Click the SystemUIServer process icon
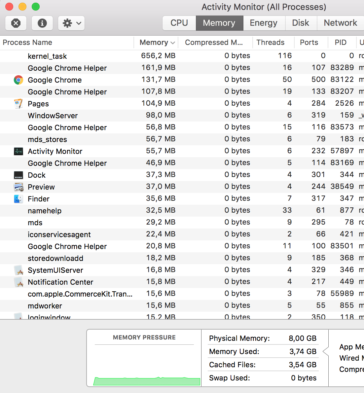Viewport: 364px width, 393px height. 18,270
